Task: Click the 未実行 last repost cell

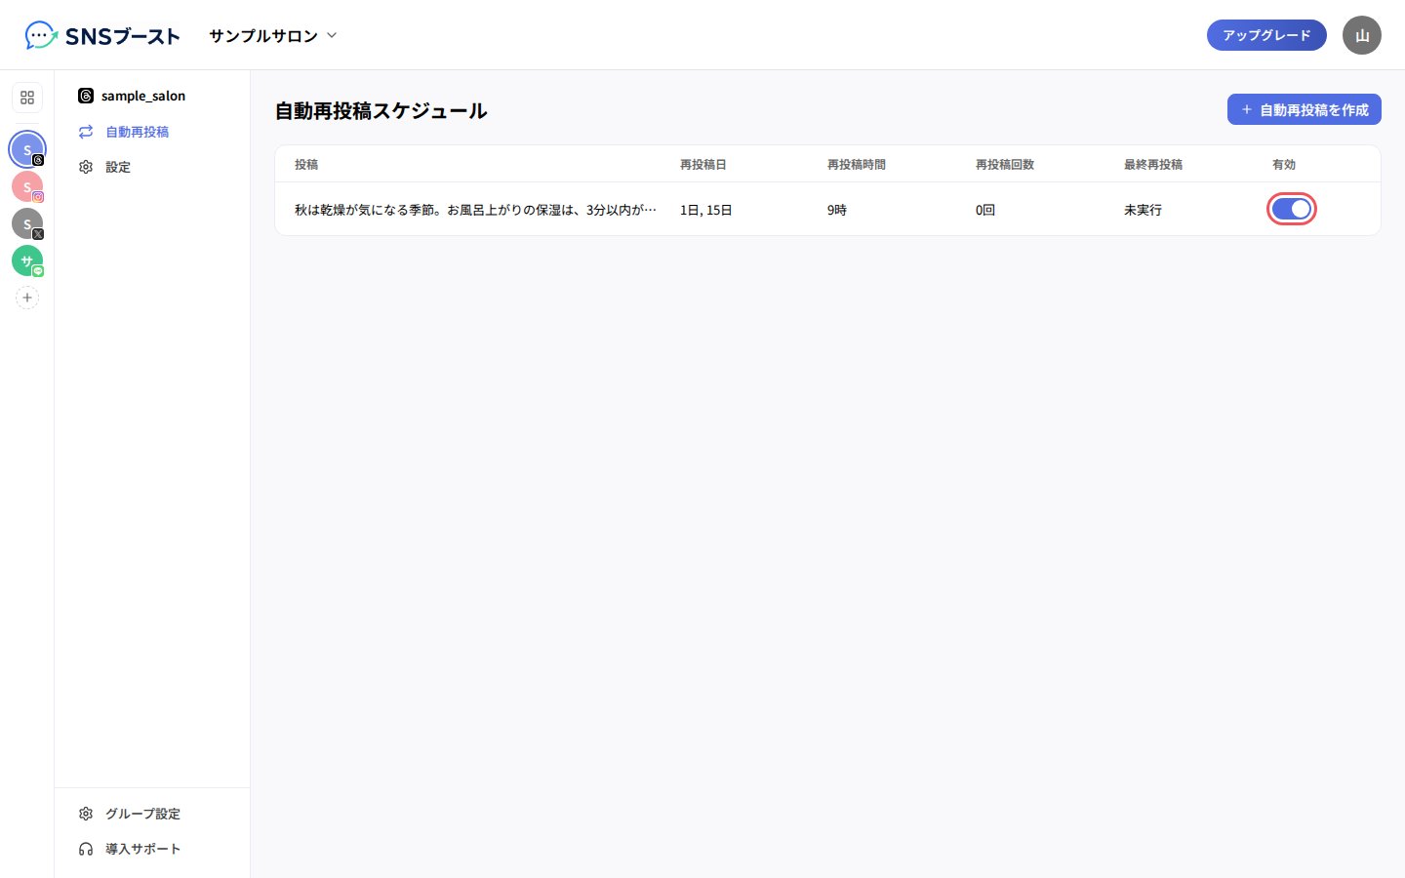Action: pos(1143,210)
